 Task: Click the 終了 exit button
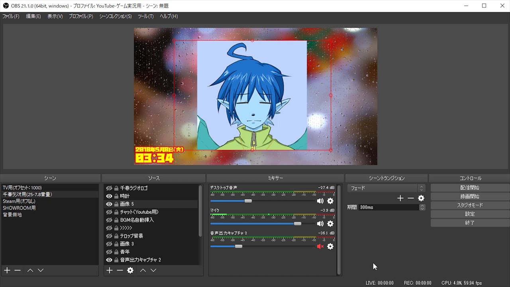470,223
